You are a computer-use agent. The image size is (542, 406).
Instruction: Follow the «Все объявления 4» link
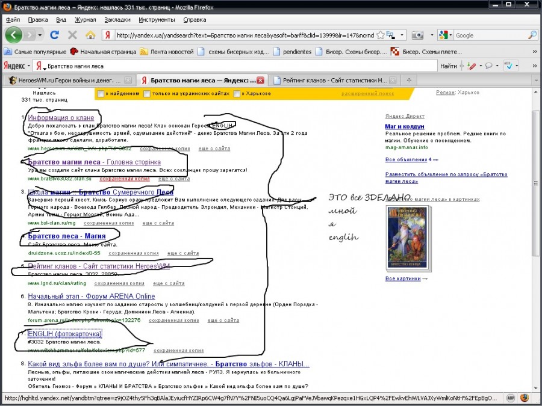(x=408, y=160)
